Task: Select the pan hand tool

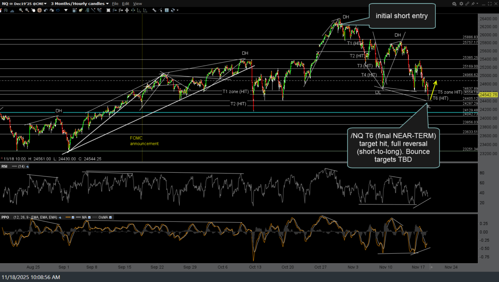Action: click(x=33, y=10)
